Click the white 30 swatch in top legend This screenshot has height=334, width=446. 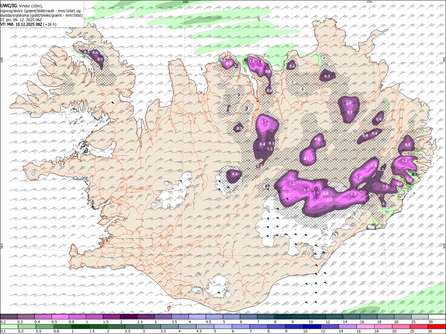[437, 317]
